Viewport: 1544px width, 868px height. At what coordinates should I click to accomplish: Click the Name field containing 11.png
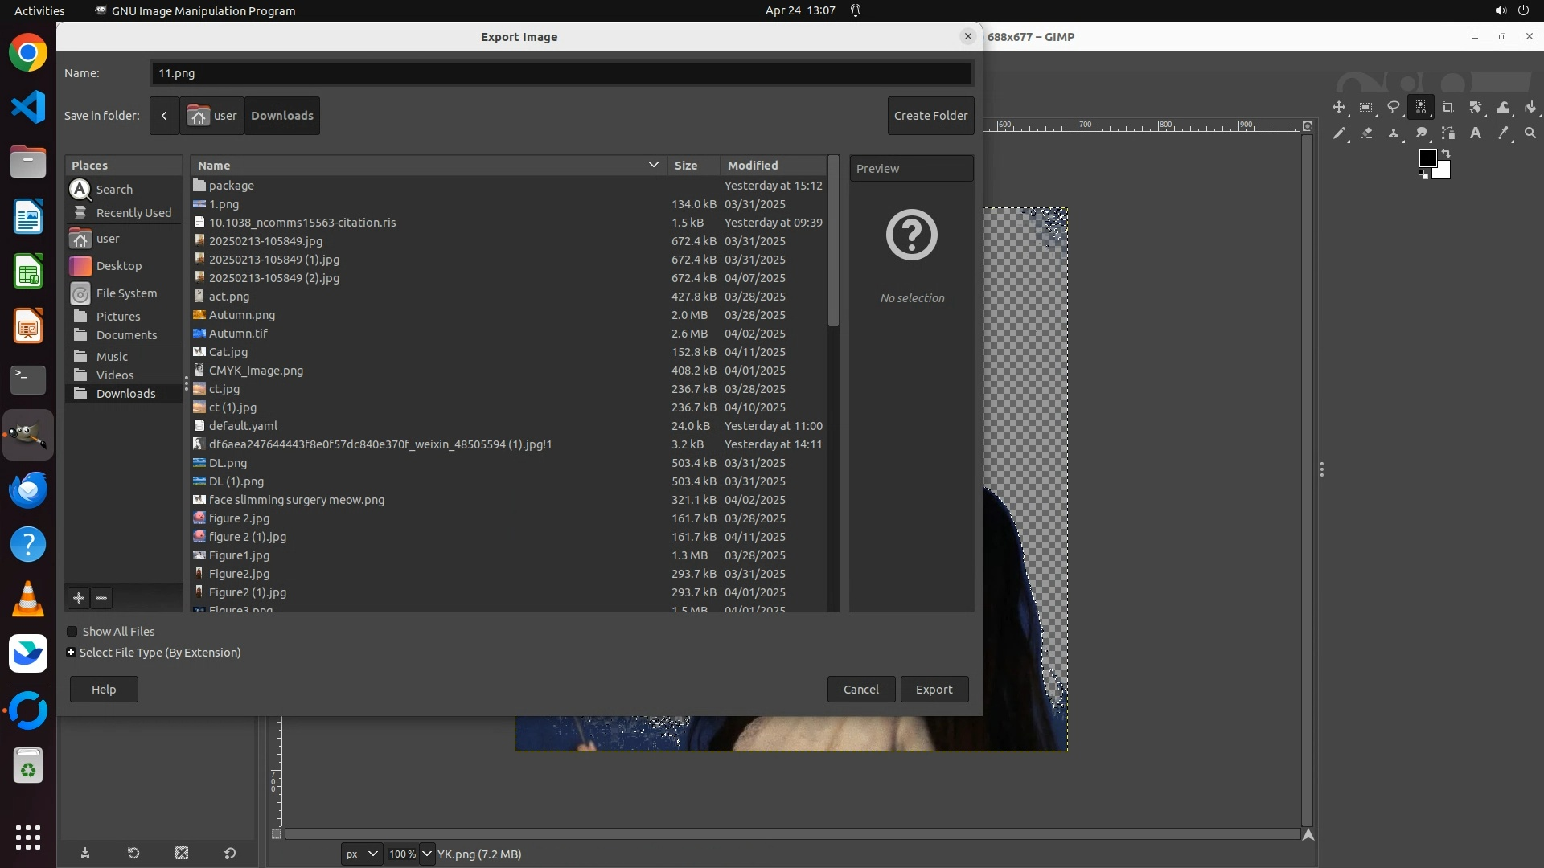[561, 73]
